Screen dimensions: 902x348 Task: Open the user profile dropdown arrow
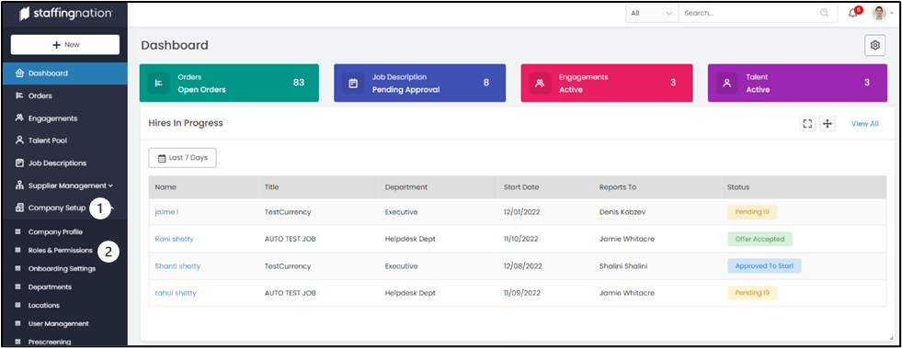[892, 13]
